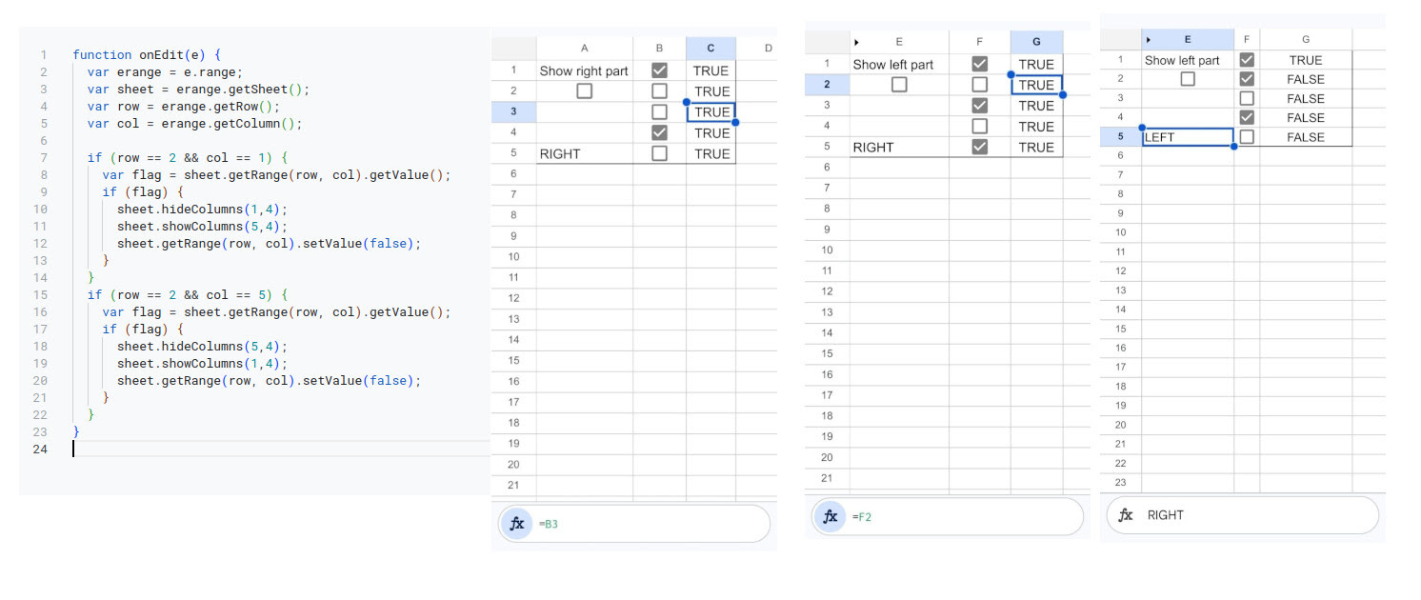This screenshot has height=600, width=1421.
Task: Toggle the checkbox beside the LEFT cell
Action: coord(1247,137)
